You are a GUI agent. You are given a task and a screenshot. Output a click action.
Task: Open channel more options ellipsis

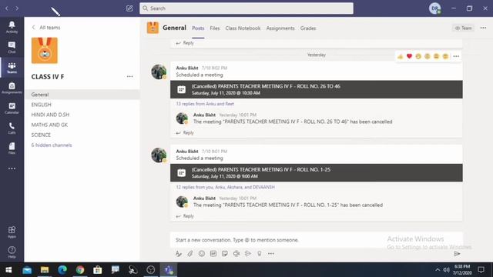point(483,28)
